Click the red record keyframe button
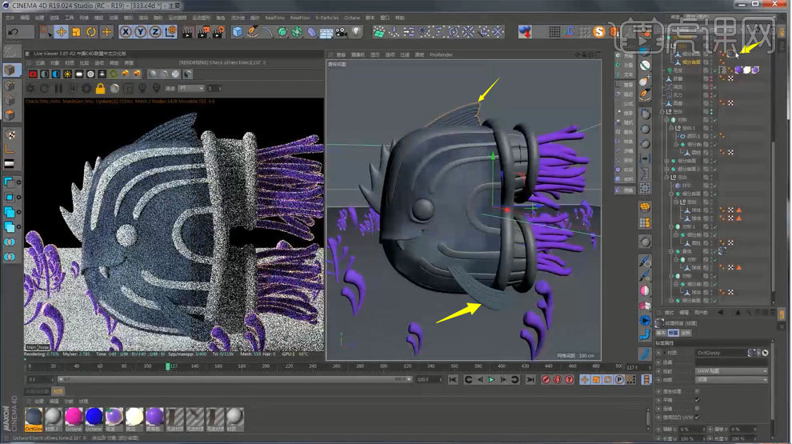792x444 pixels. click(x=546, y=379)
